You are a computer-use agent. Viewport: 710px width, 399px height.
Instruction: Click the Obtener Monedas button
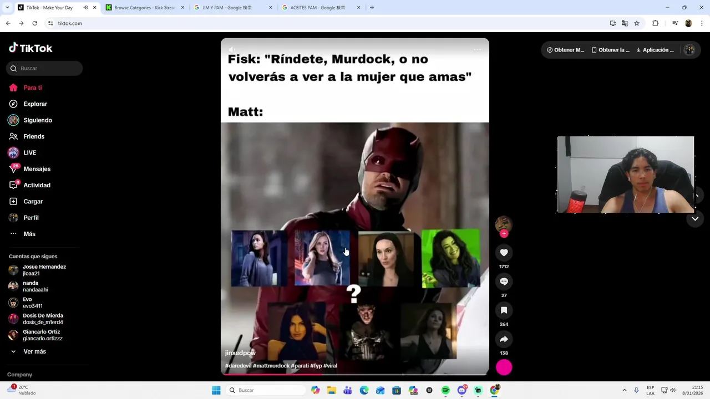[565, 50]
